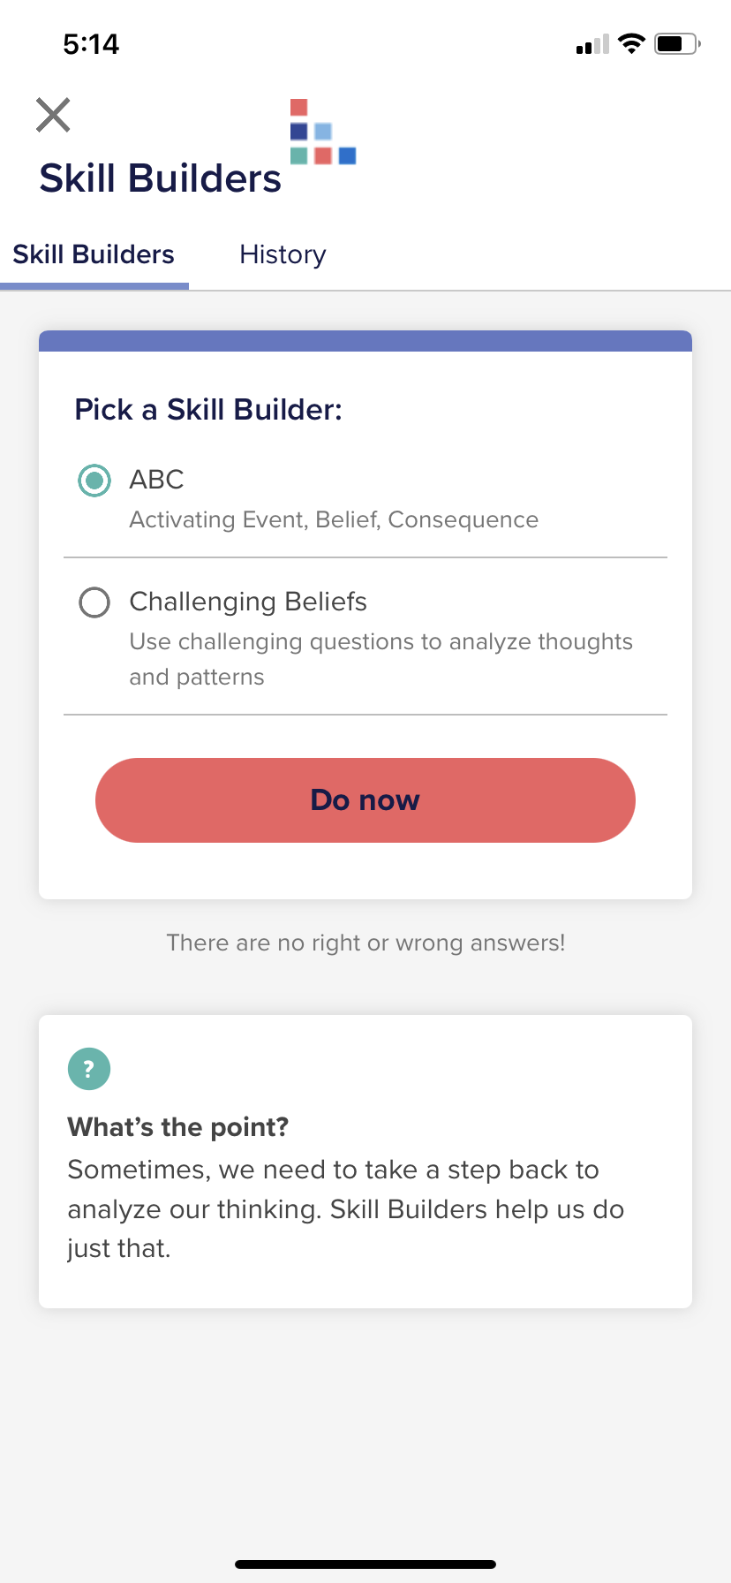Tap 'Use challenging questions' description text
This screenshot has height=1583, width=731.
(381, 659)
